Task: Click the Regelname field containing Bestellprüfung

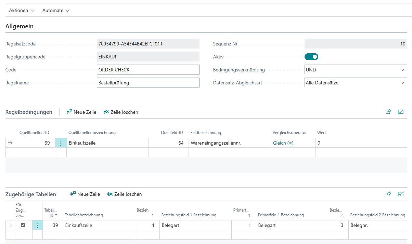Action: (x=148, y=83)
